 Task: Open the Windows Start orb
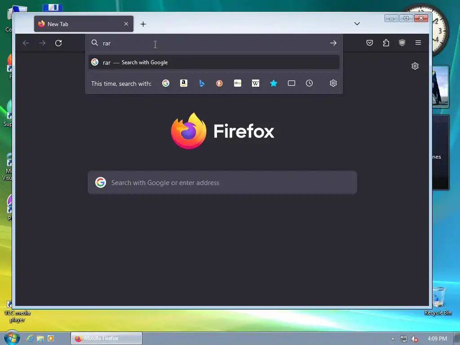pyautogui.click(x=11, y=337)
